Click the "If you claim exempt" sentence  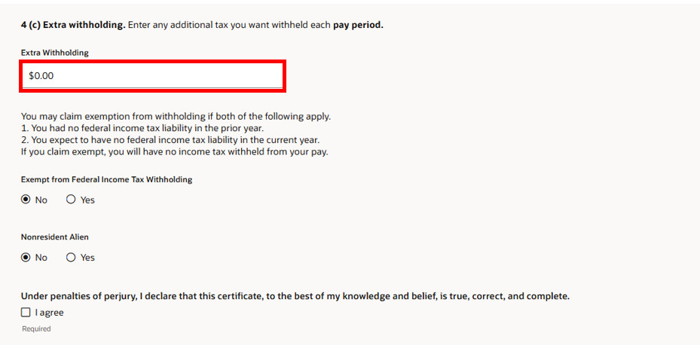coord(175,151)
